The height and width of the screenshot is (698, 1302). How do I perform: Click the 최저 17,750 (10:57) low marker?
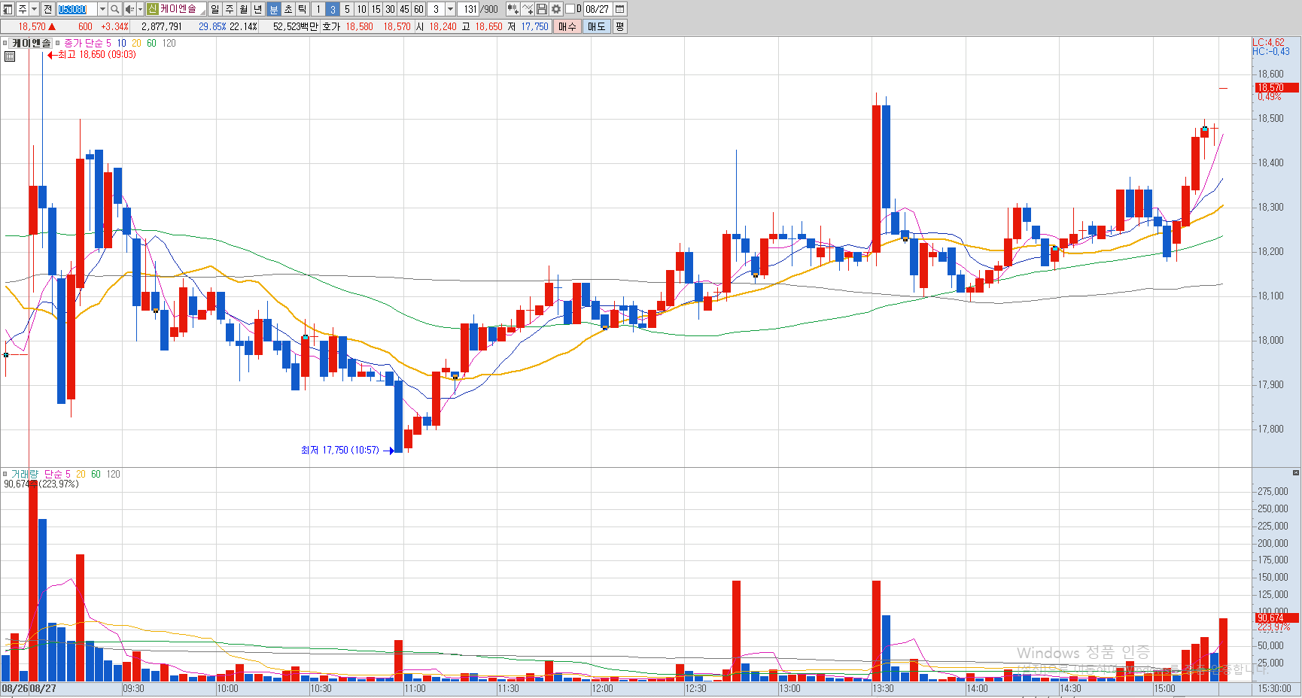[348, 451]
